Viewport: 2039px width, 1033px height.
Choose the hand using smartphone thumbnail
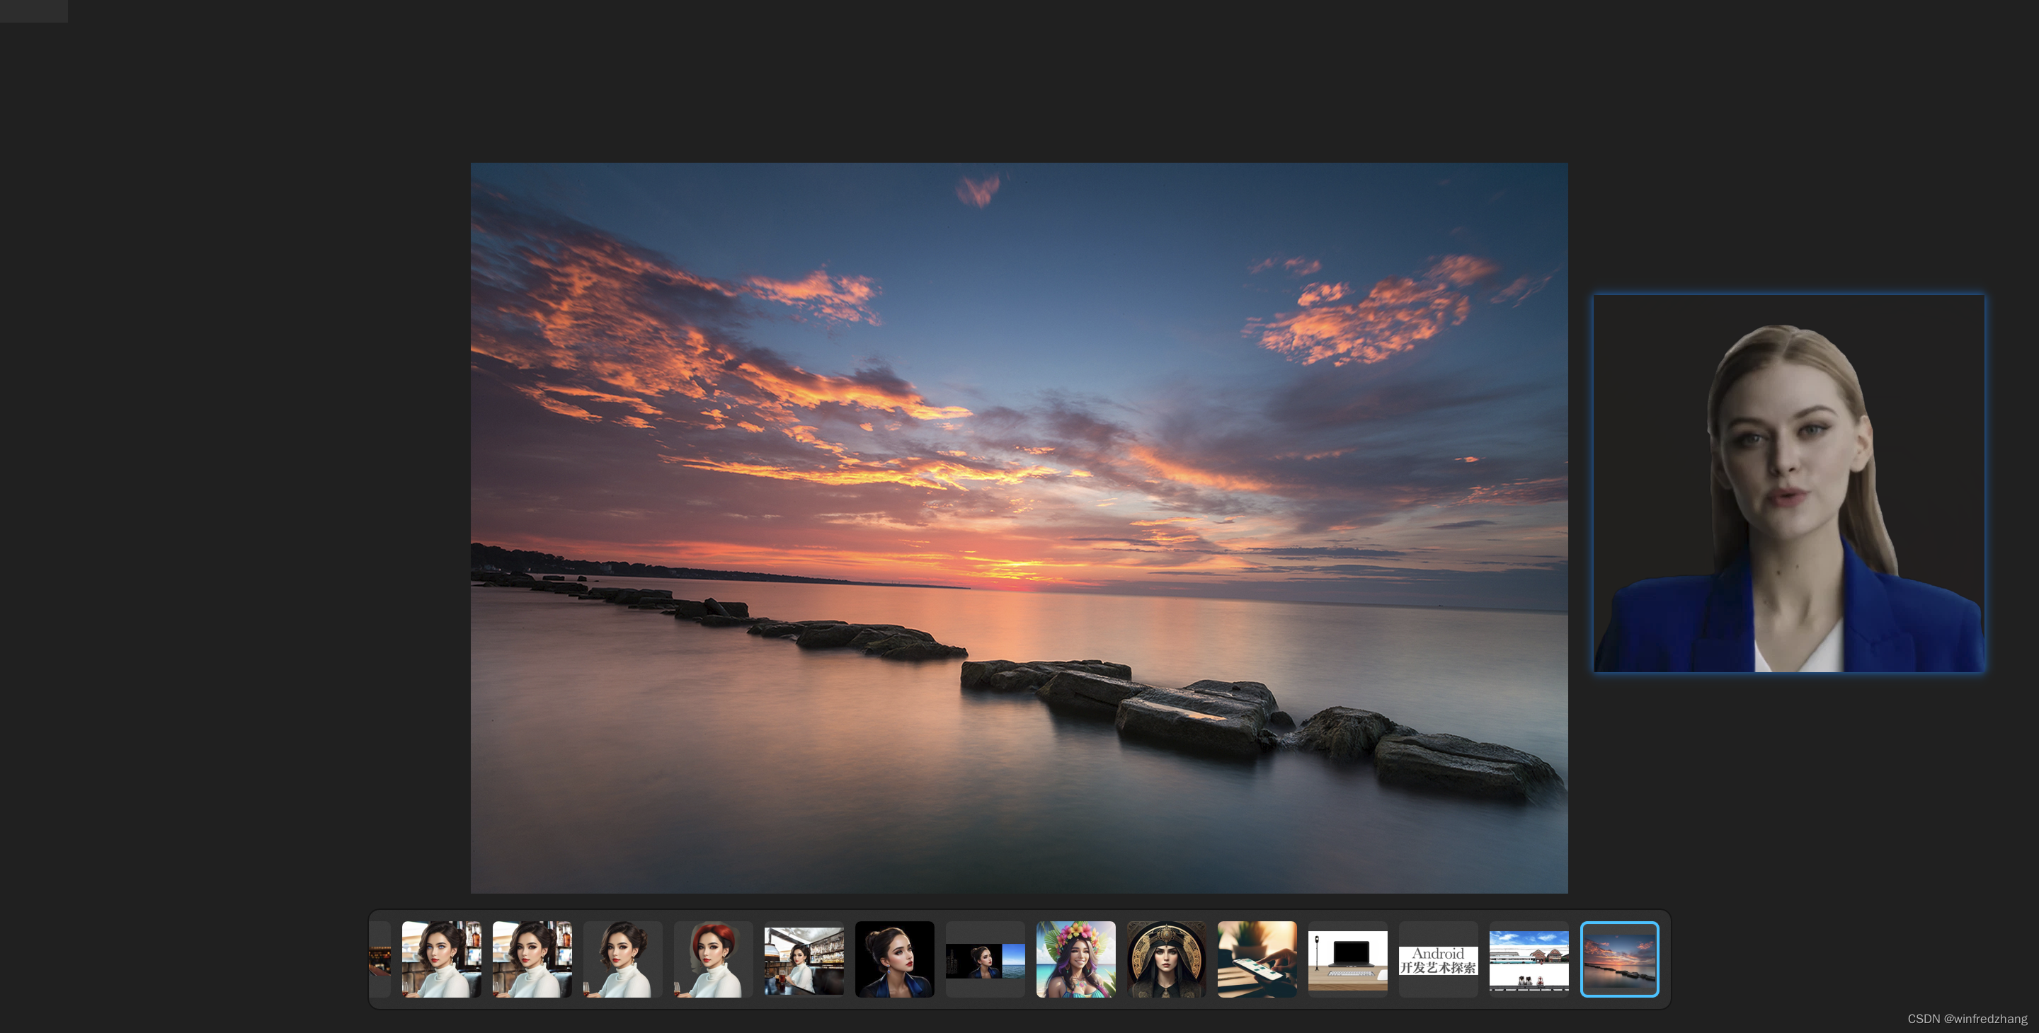coord(1257,959)
